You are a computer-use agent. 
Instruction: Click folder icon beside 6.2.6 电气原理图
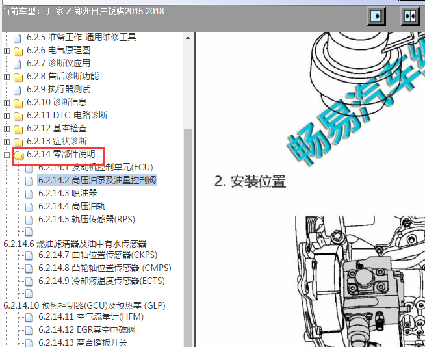18,51
